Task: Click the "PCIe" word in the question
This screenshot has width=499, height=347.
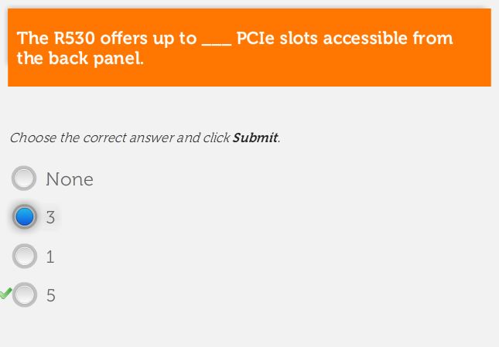Action: coord(256,39)
